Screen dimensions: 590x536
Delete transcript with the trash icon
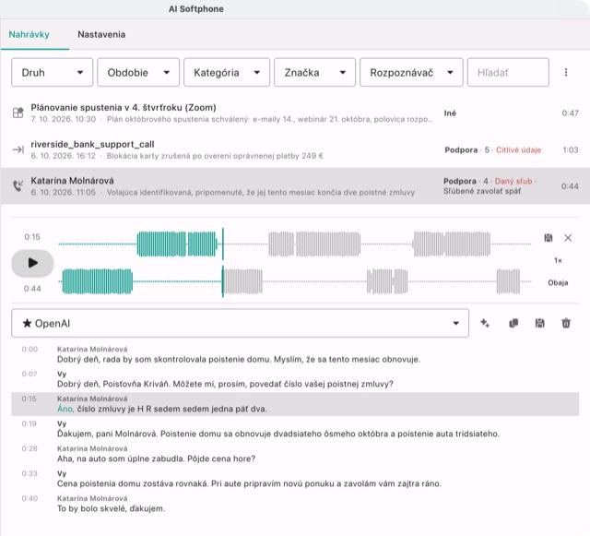click(x=566, y=323)
